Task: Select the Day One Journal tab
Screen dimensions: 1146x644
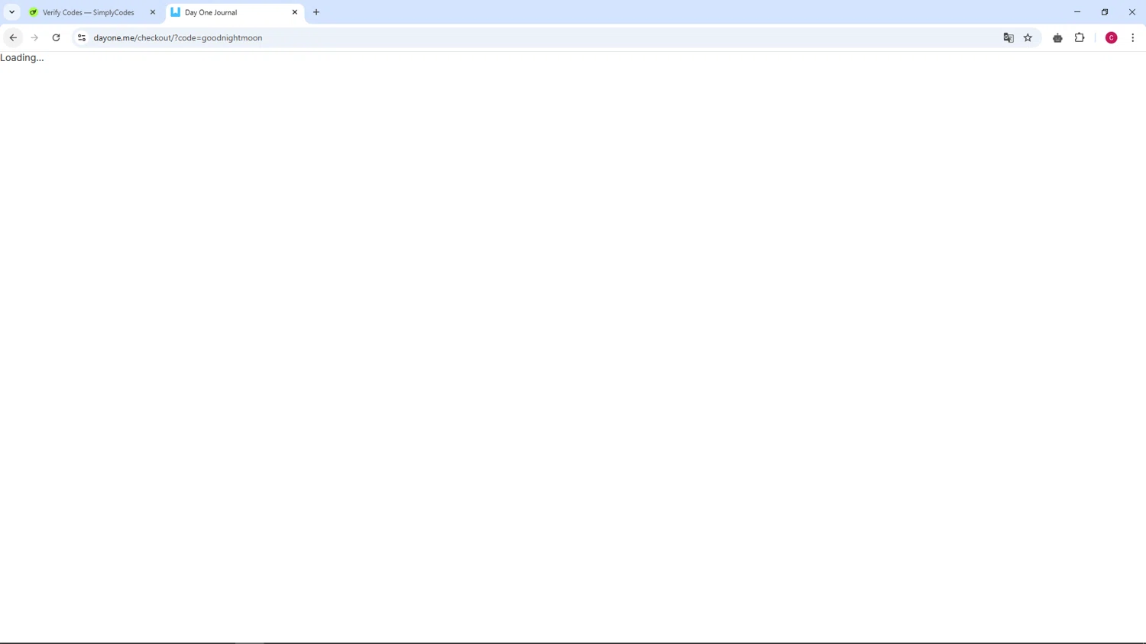Action: tap(234, 12)
